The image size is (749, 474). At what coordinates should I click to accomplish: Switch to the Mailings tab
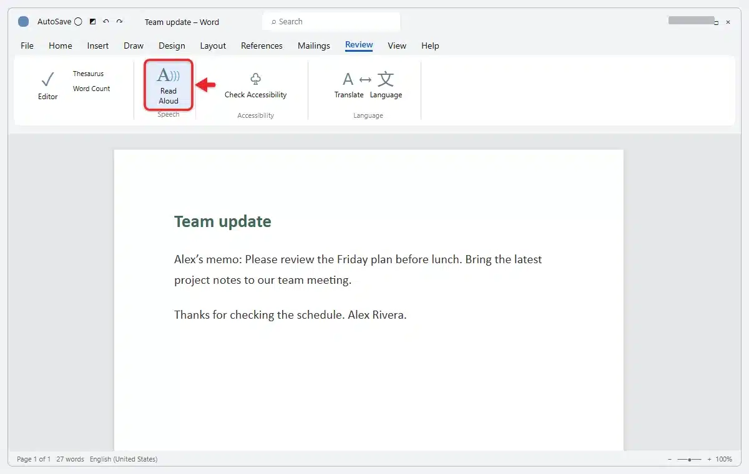tap(314, 46)
